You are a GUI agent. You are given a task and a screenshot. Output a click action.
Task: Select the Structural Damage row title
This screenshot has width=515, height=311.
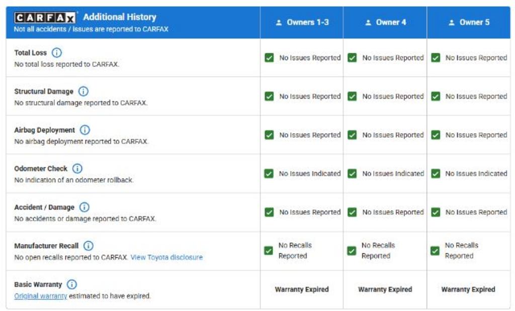[44, 91]
